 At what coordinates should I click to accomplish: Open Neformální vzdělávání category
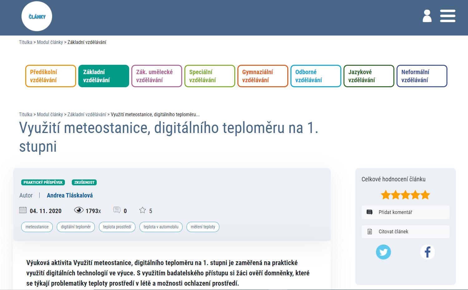click(x=422, y=76)
